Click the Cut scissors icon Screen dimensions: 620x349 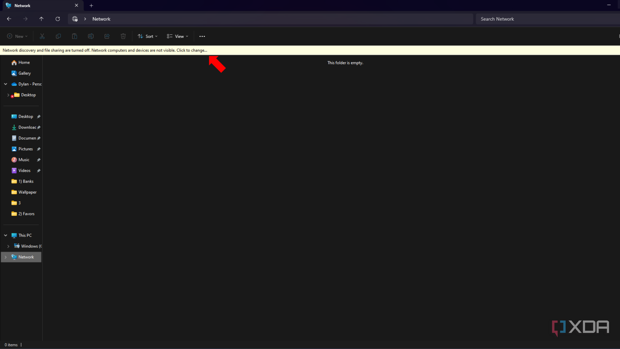tap(42, 36)
